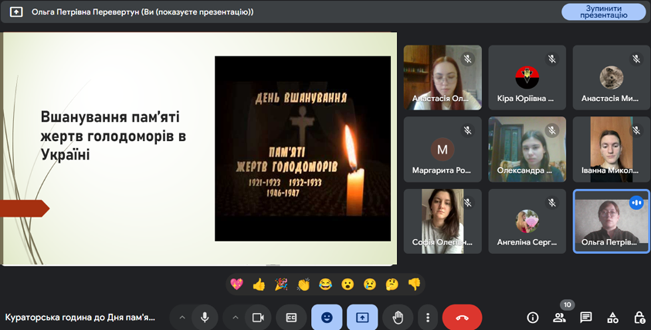The image size is (651, 330).
Task: Expand audio settings arrow beside microphone
Action: click(182, 317)
